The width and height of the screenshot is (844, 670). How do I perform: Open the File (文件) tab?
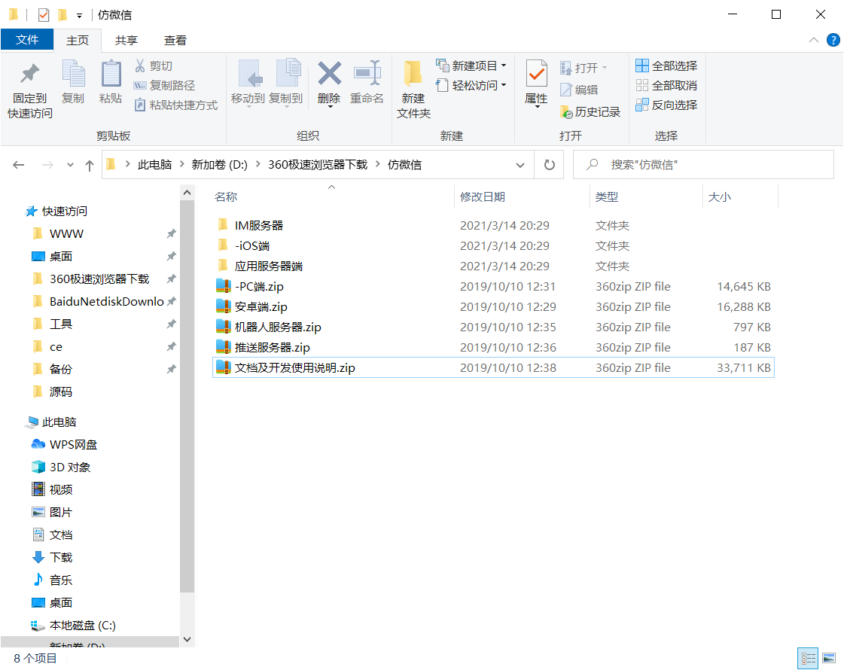[x=27, y=40]
